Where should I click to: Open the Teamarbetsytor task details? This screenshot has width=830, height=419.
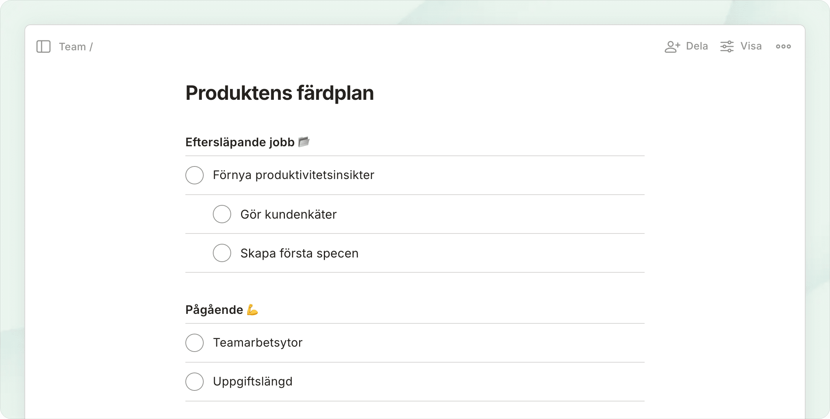coord(257,343)
